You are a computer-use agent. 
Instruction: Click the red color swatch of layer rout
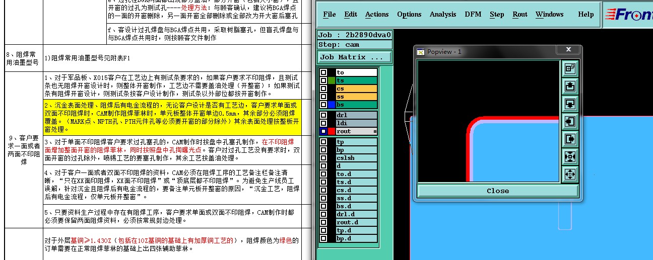click(x=331, y=131)
